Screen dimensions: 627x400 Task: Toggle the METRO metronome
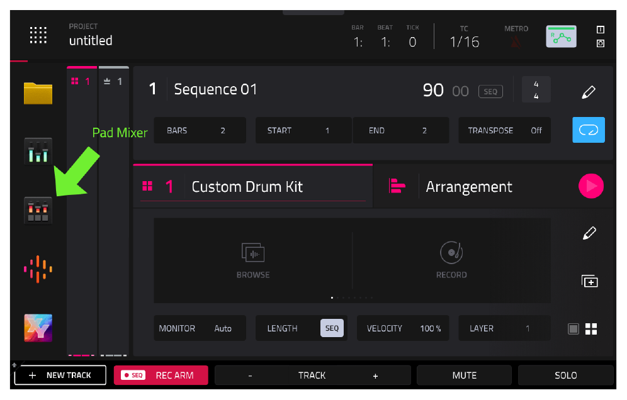516,36
